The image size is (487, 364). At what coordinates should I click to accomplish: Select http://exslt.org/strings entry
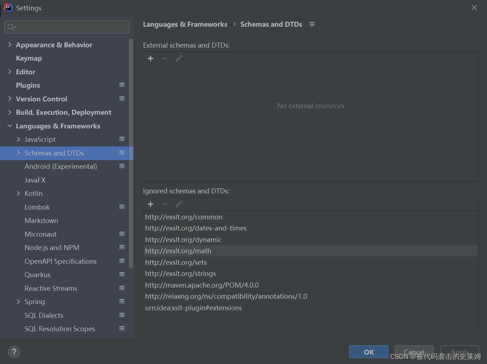[310, 273]
